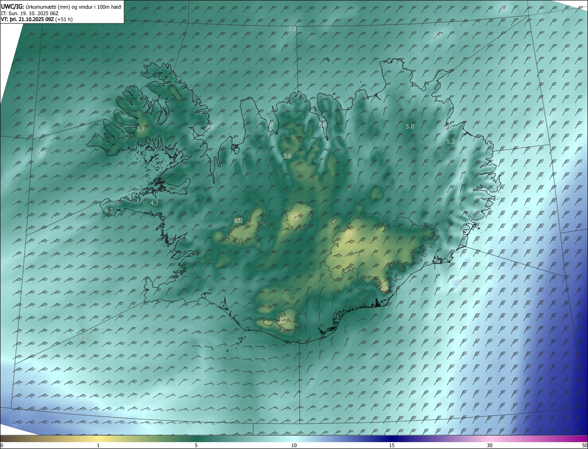
Task: Pick the pale yellow section of the color bar
Action: [98, 438]
